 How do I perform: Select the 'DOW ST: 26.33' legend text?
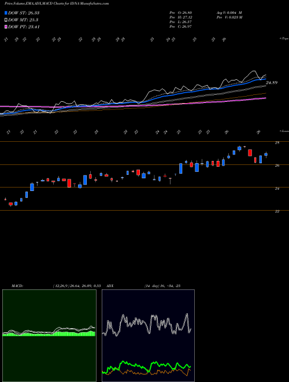coord(24,13)
